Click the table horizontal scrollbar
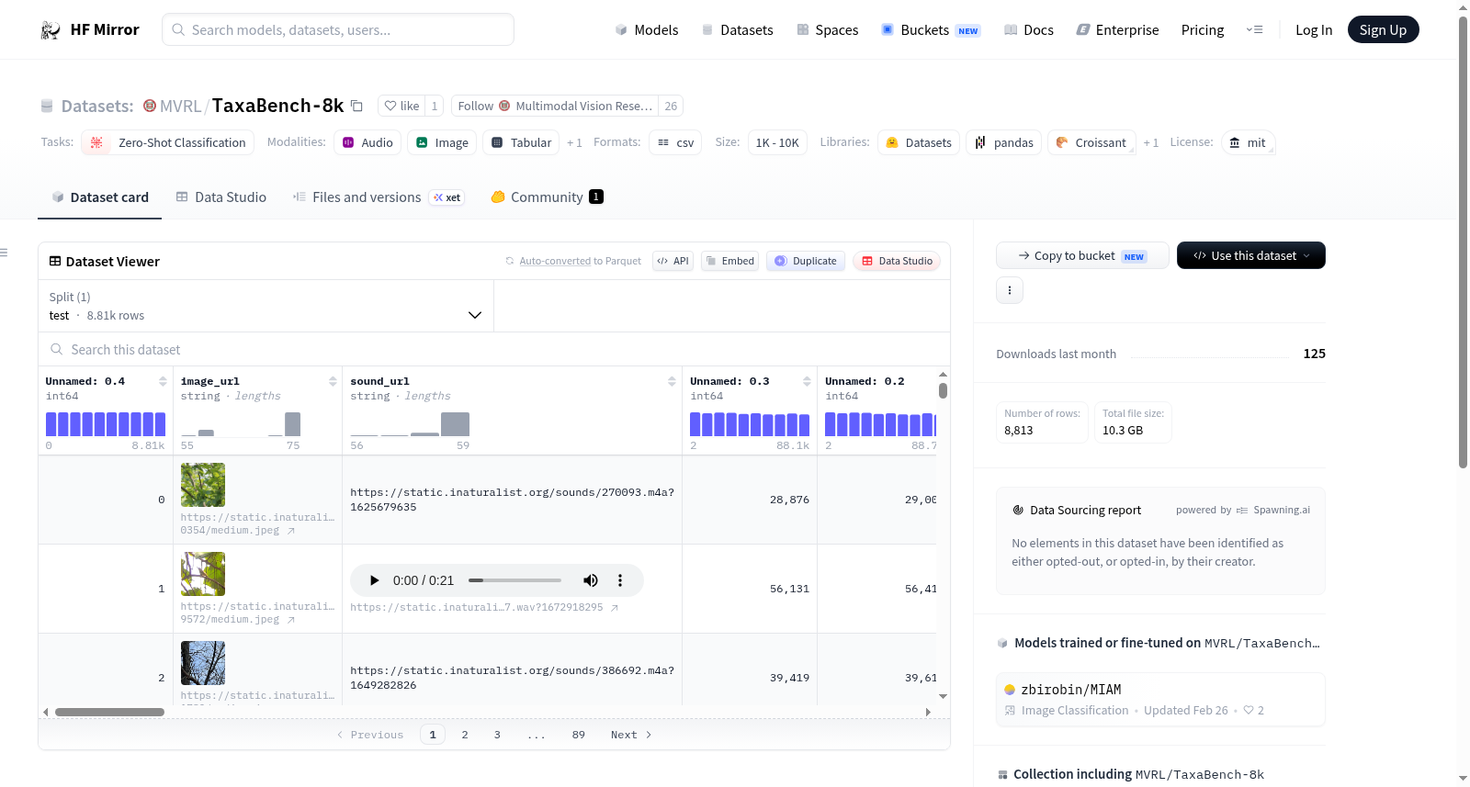1470x787 pixels. [109, 712]
